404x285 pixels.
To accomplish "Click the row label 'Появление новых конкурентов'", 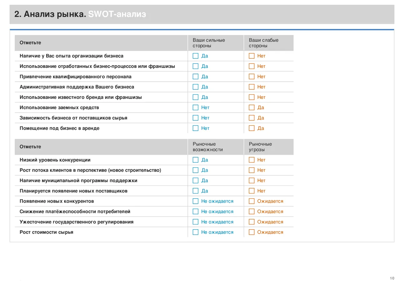I will pos(57,201).
